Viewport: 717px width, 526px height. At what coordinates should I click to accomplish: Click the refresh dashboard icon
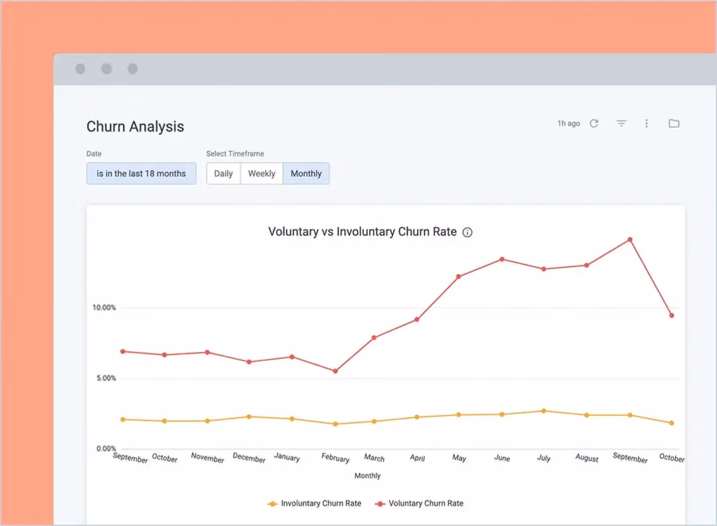(x=594, y=124)
